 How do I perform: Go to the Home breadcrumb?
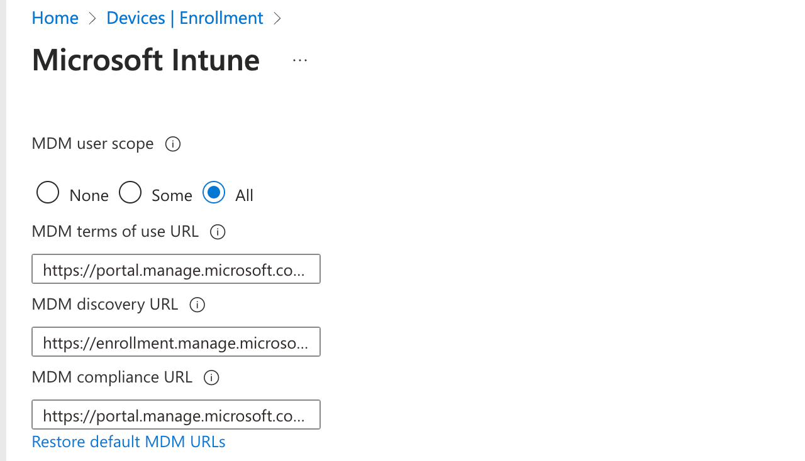pyautogui.click(x=55, y=18)
